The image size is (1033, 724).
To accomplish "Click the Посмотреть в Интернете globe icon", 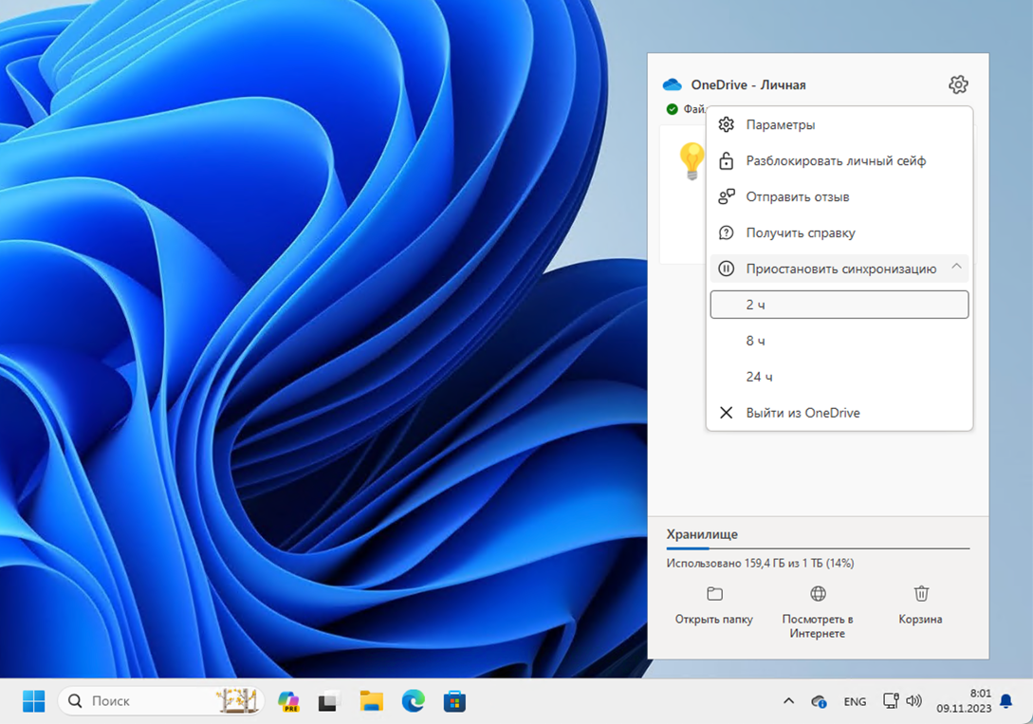I will [818, 594].
